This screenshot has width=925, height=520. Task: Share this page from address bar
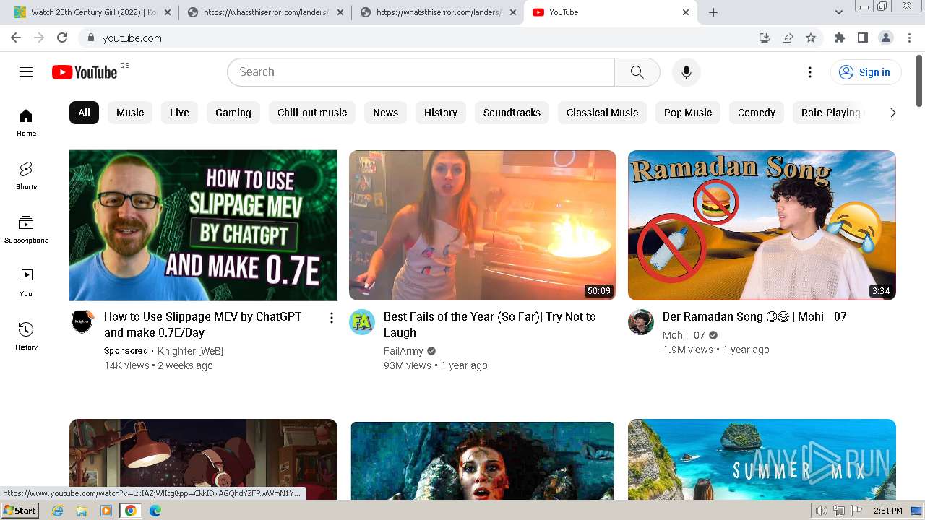(x=788, y=38)
